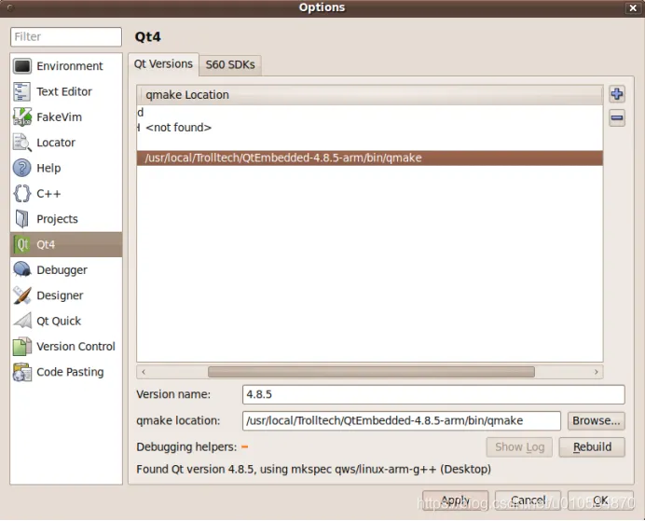Add a new Qt version with plus icon

617,94
